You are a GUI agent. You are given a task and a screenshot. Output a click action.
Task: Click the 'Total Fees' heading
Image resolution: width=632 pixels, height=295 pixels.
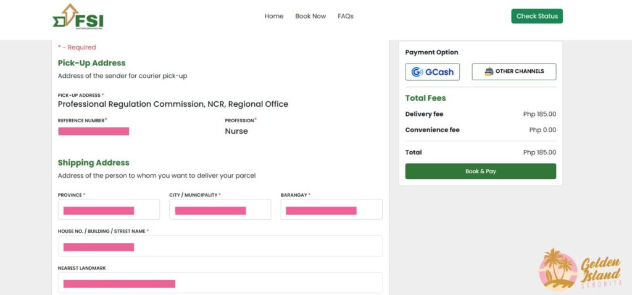click(x=425, y=98)
